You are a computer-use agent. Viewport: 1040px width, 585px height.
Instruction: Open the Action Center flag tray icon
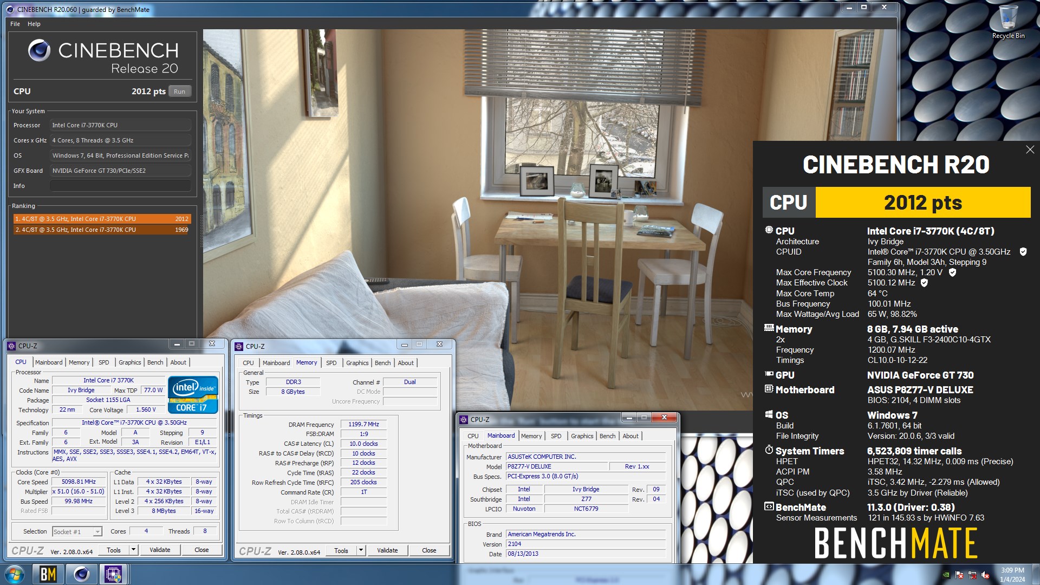[x=959, y=575]
